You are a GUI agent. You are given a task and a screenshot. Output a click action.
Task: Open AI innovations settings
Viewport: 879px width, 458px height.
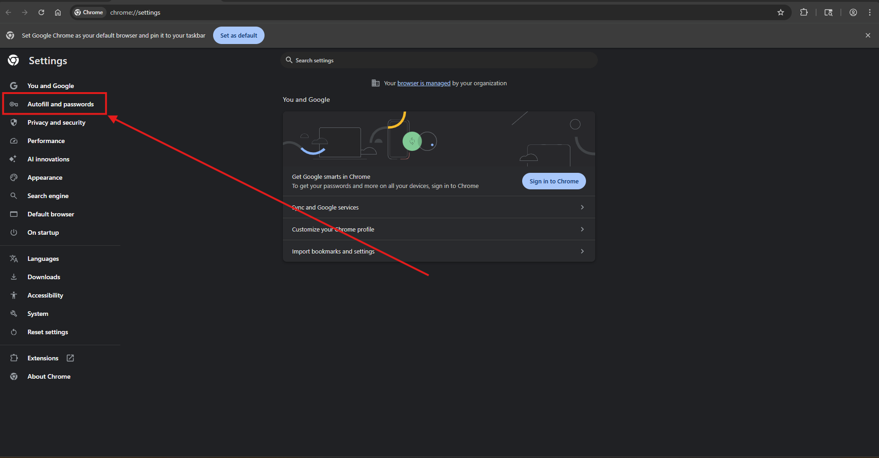(x=48, y=159)
